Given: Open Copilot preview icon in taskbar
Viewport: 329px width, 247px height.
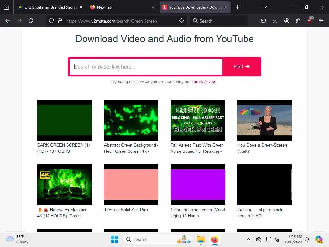Looking at the screenshot, I should [319, 239].
